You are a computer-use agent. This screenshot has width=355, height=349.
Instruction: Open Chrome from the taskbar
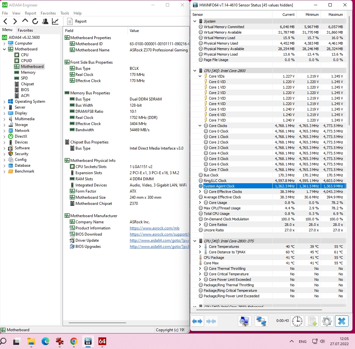click(74, 341)
